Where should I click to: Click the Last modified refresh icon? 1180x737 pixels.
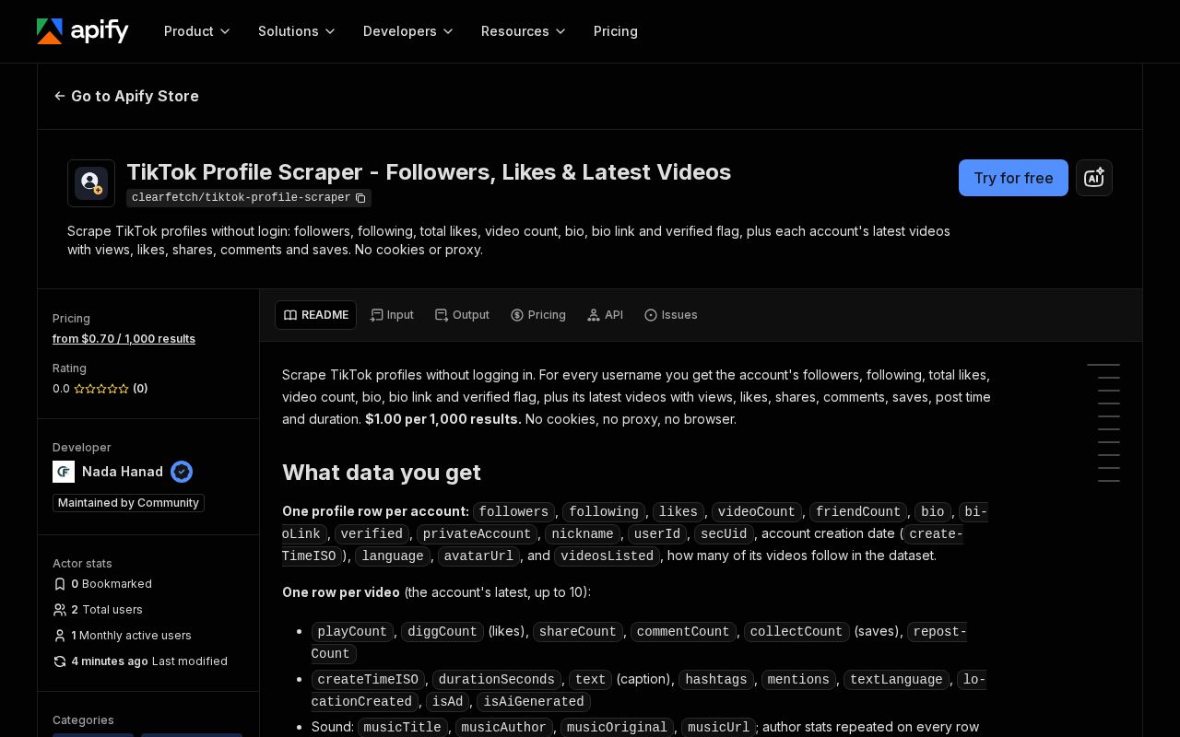tap(60, 661)
